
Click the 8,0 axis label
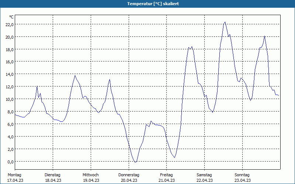click(x=10, y=112)
